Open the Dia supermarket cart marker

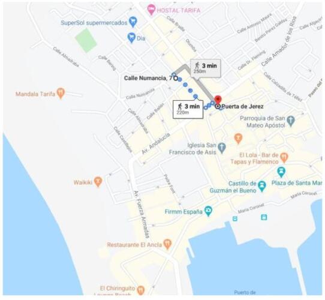tap(131, 38)
